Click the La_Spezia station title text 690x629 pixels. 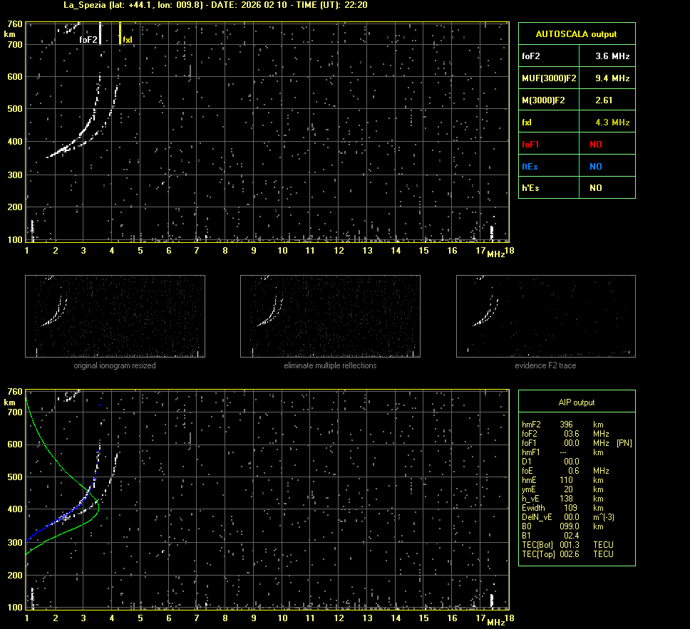click(x=64, y=5)
